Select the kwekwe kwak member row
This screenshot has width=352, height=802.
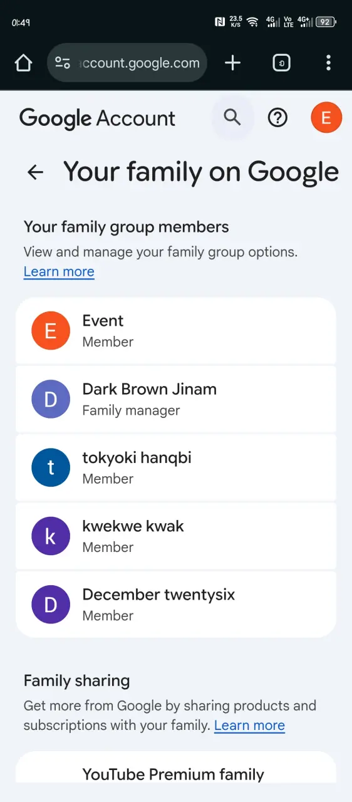point(176,536)
